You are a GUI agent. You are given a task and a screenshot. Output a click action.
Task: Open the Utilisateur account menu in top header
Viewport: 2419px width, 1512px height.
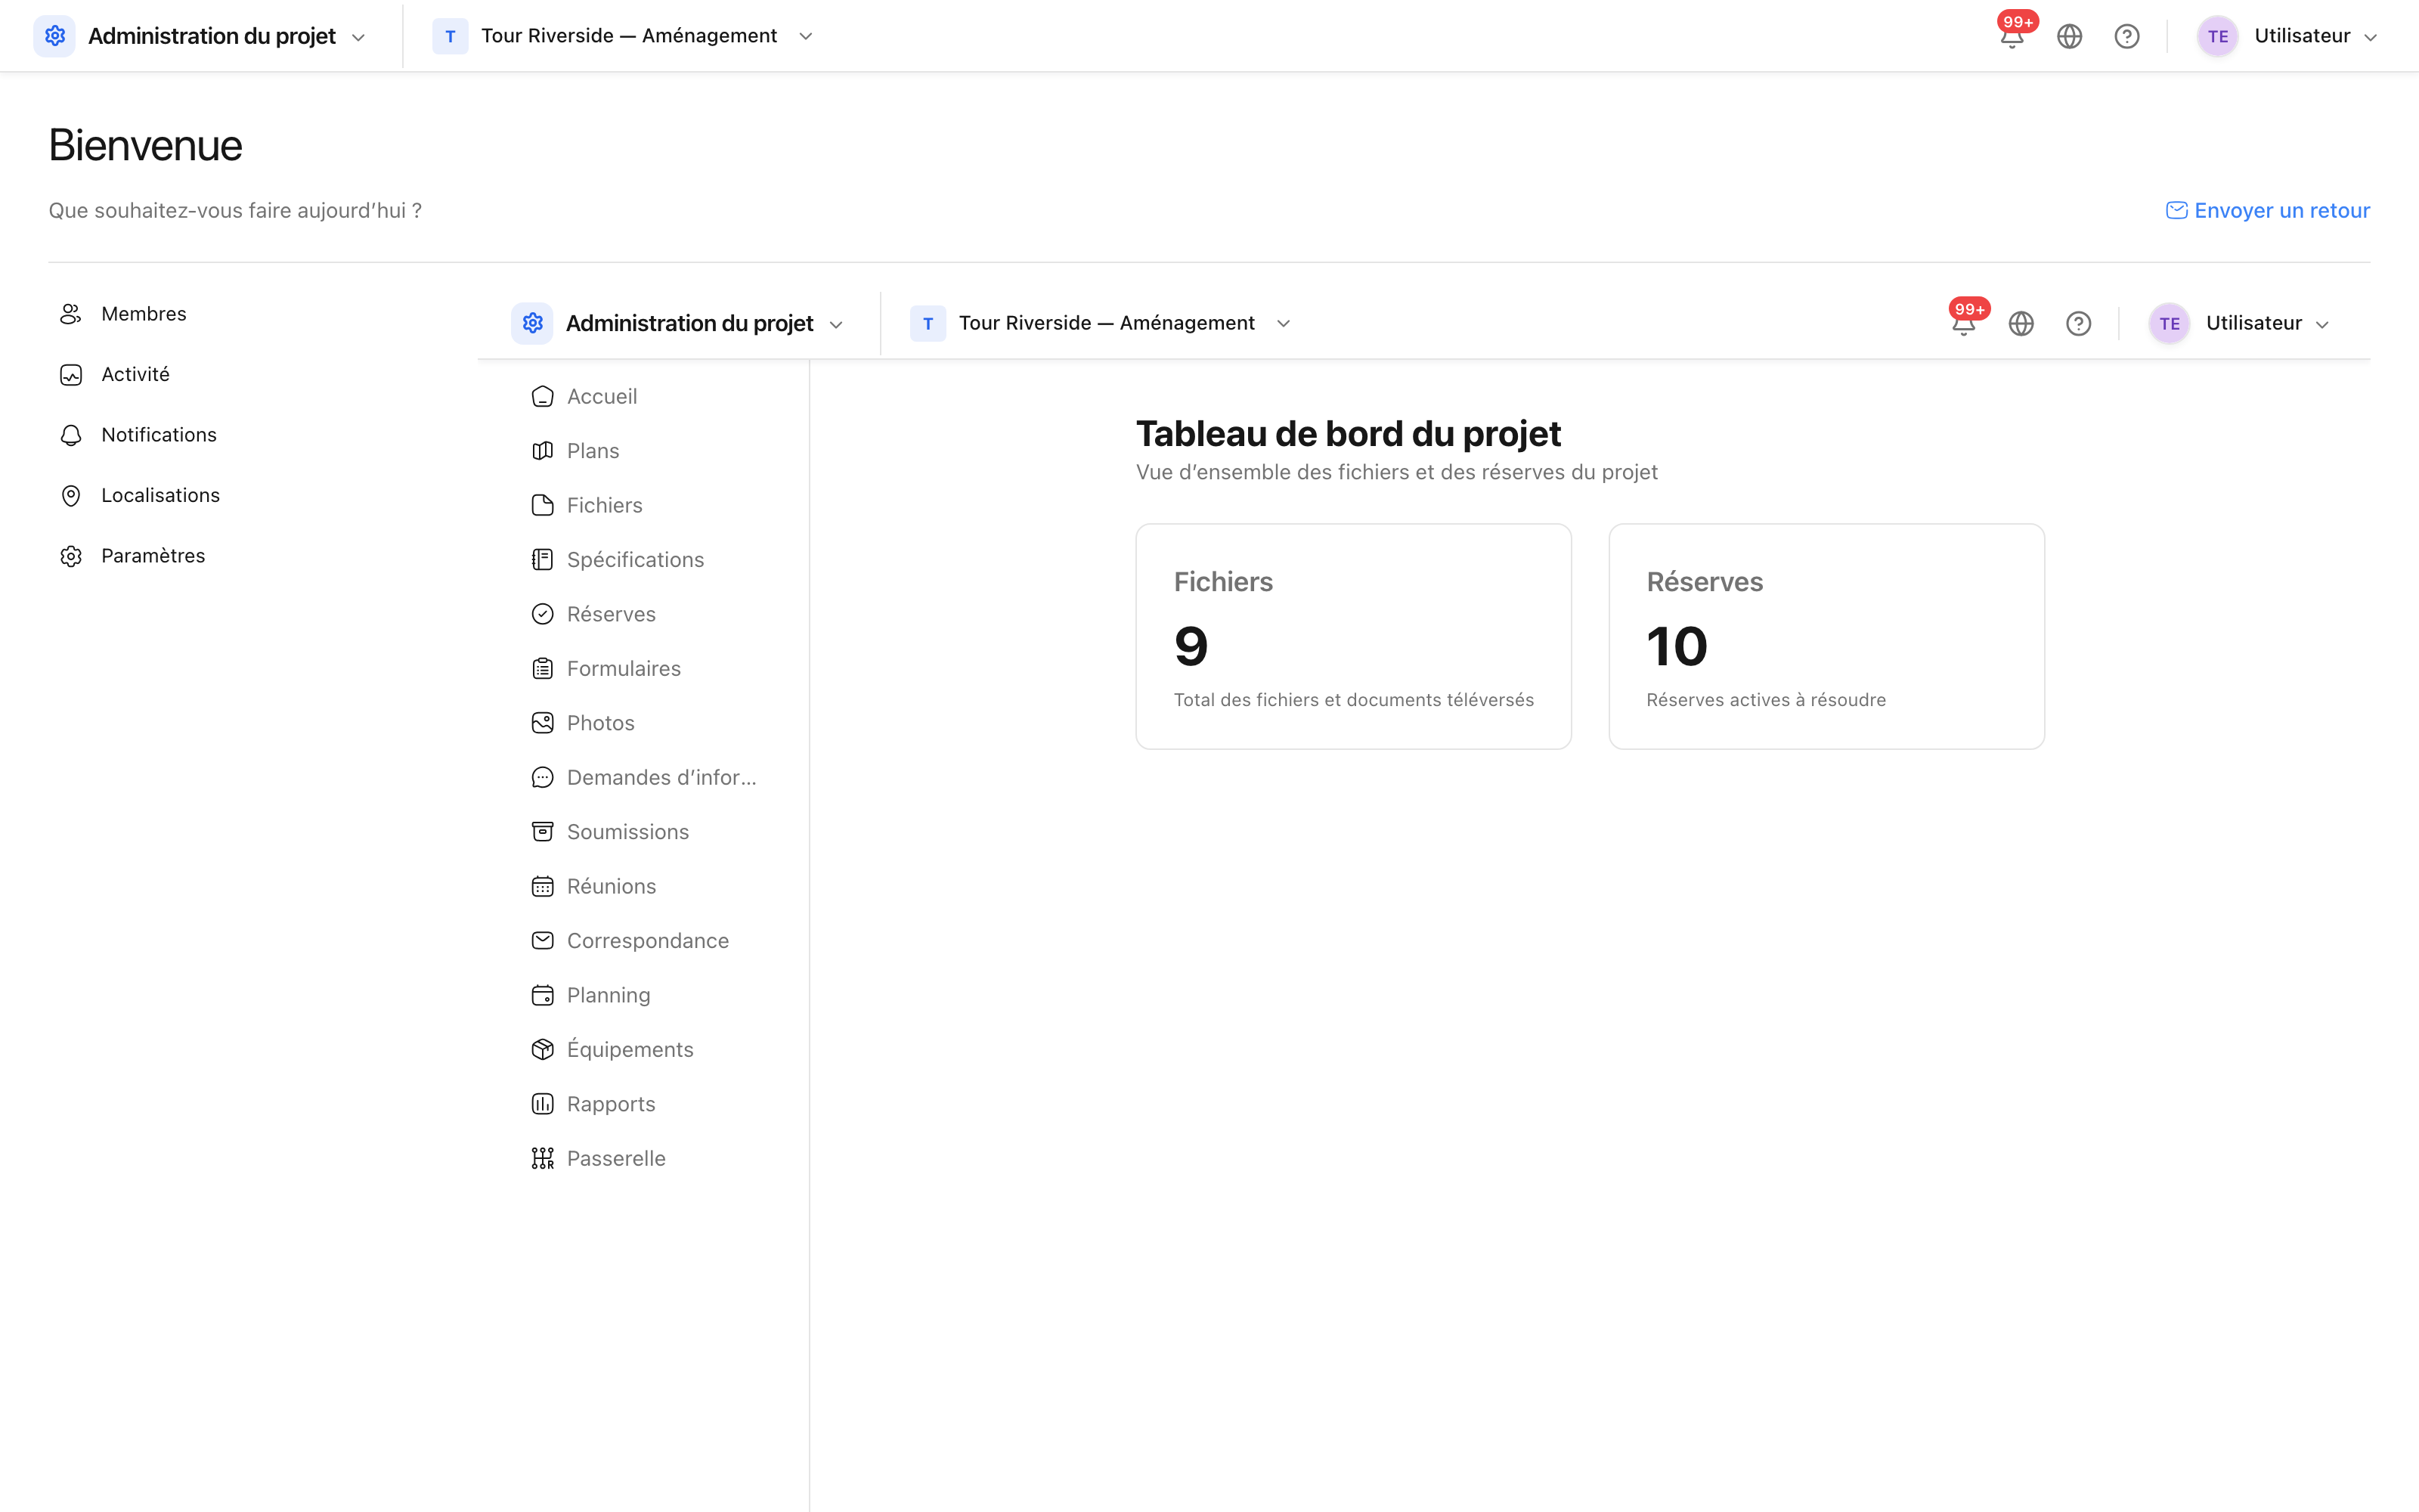click(x=2287, y=37)
